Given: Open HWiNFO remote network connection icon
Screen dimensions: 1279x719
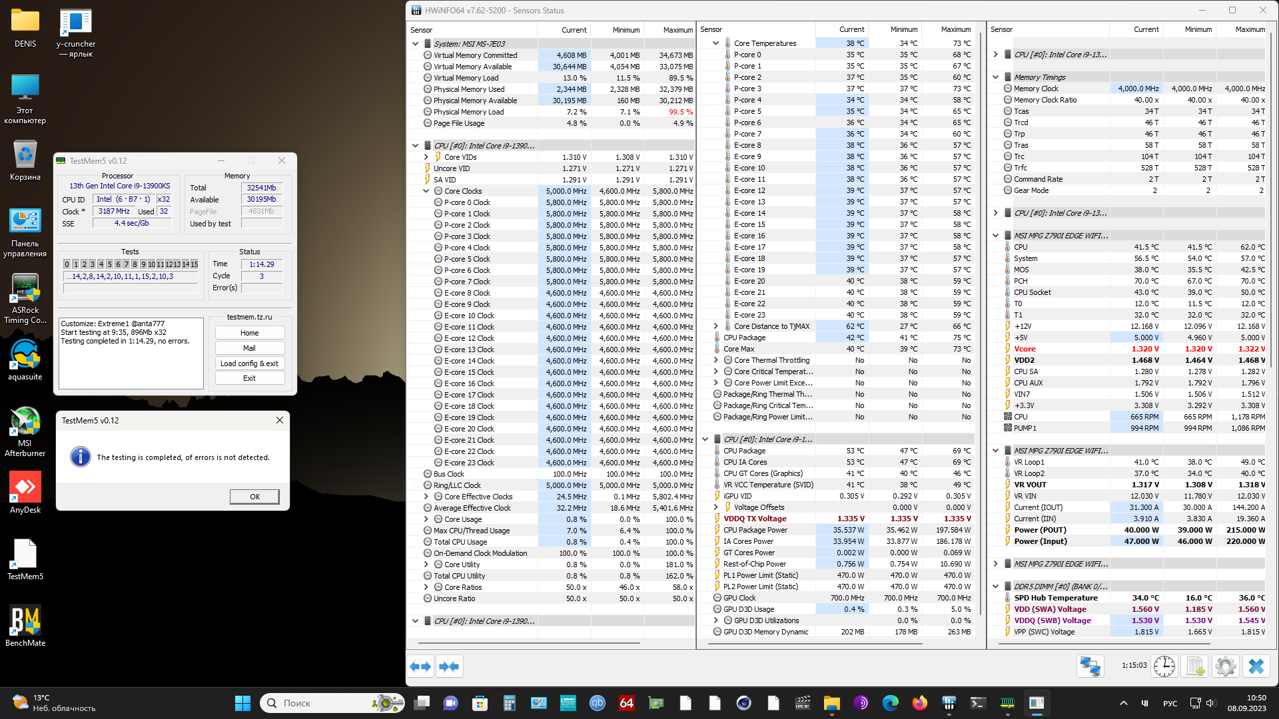Looking at the screenshot, I should tap(1090, 666).
